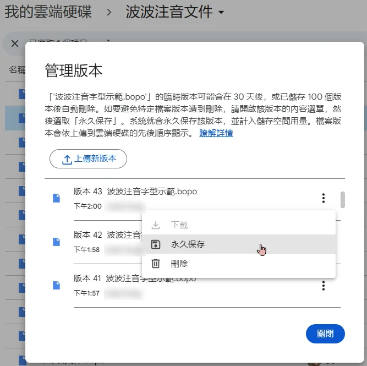Click the versions list scrollbar thumb
Viewport: 367px width, 366px height.
[342, 200]
